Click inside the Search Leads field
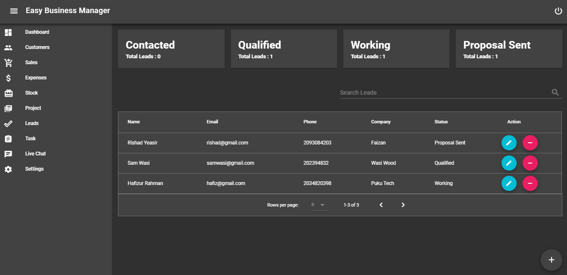This screenshot has width=567, height=275. 423,92
